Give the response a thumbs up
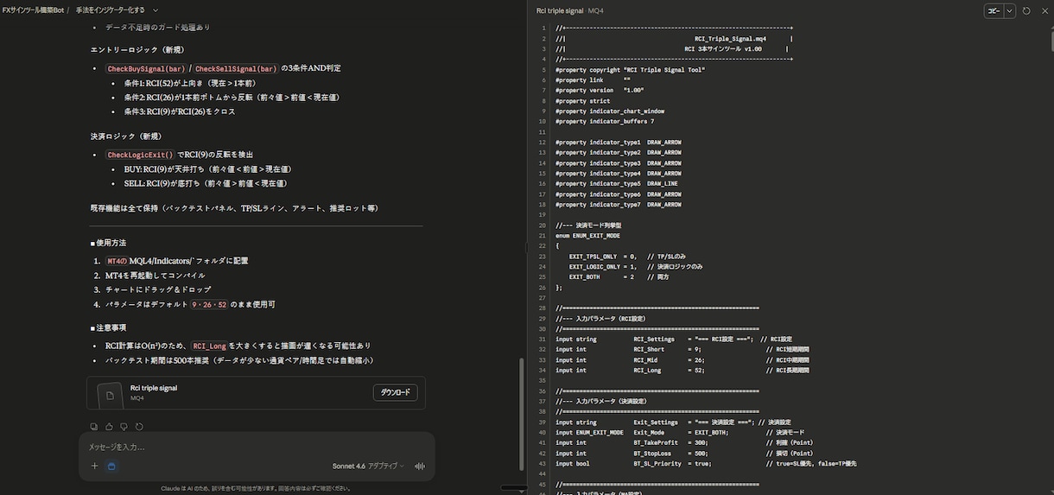Viewport: 1054px width, 495px height. coord(109,427)
